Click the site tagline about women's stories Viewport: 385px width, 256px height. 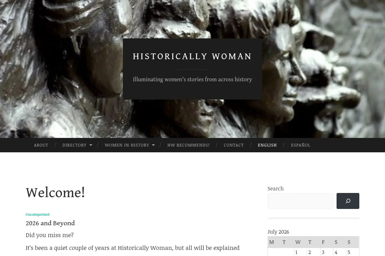point(193,79)
